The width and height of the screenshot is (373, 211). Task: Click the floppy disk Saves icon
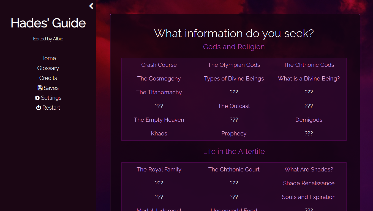click(x=40, y=88)
